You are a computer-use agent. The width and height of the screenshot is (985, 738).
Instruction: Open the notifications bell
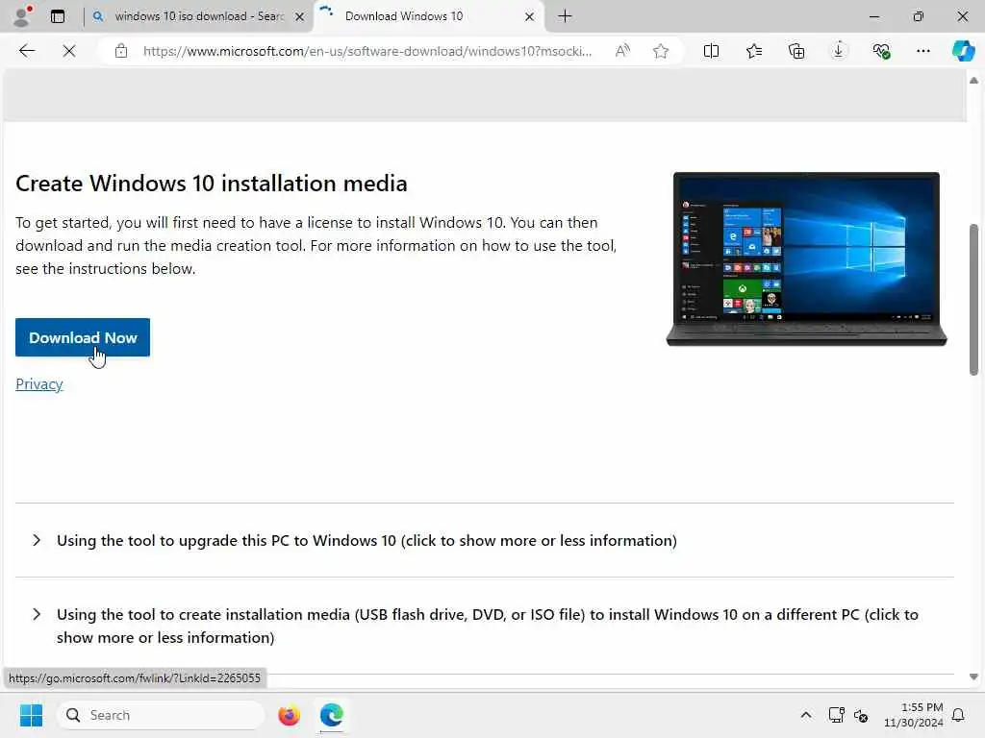point(958,715)
